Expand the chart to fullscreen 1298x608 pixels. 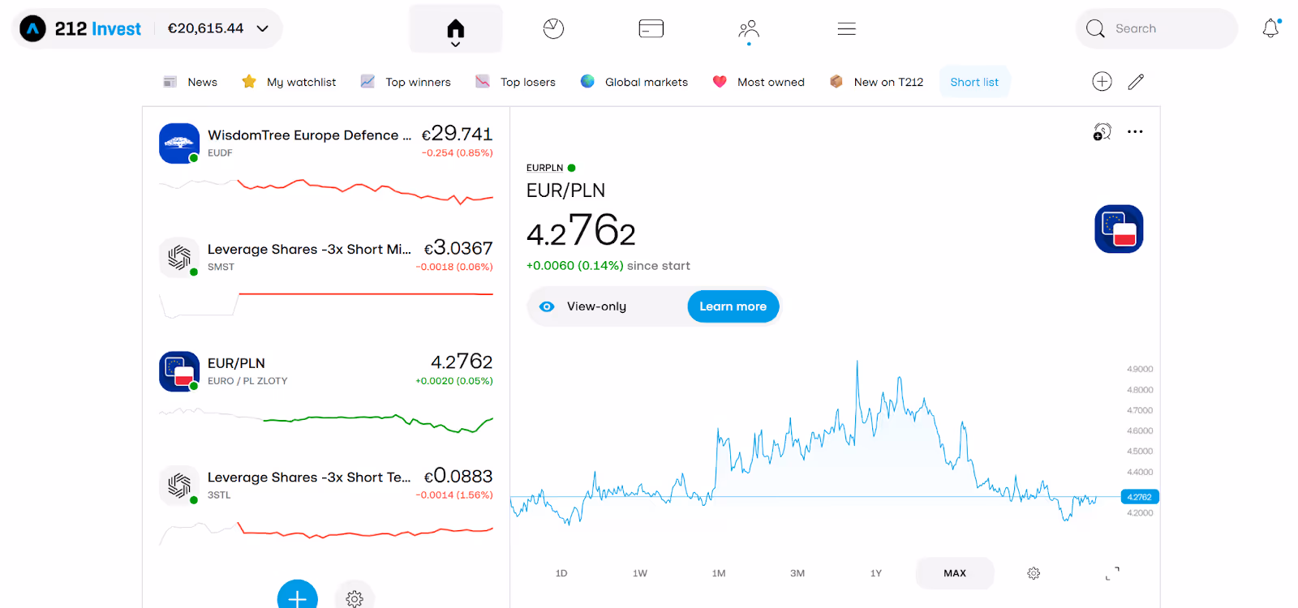pos(1112,573)
